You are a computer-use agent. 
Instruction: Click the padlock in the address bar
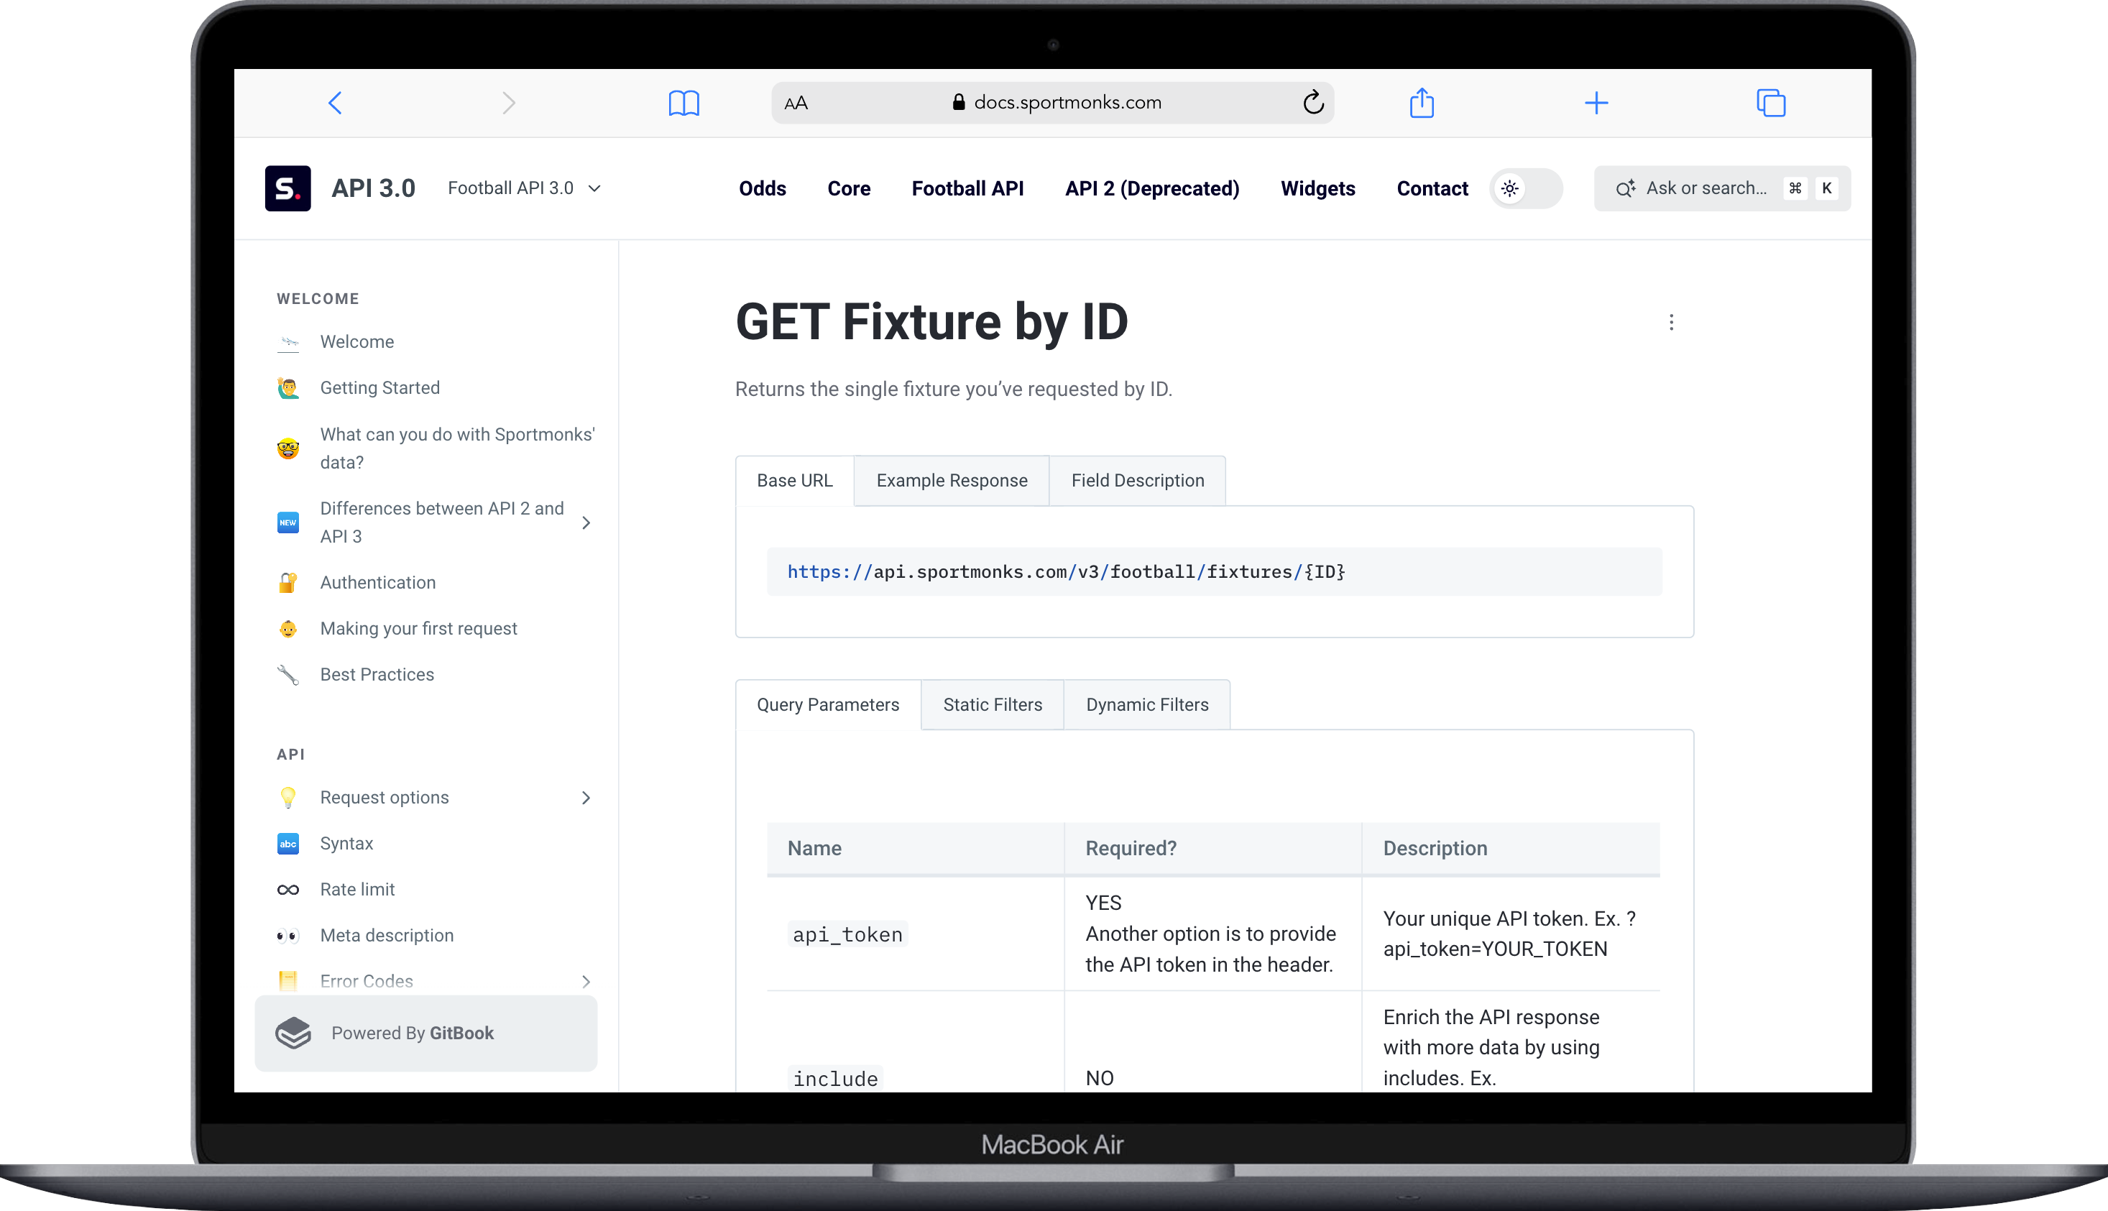(959, 102)
